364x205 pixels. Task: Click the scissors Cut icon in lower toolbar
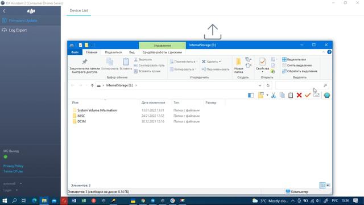274,95
